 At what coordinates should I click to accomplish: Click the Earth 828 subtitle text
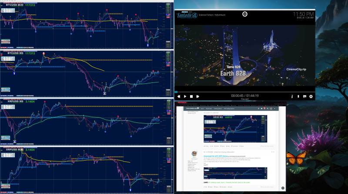233,73
